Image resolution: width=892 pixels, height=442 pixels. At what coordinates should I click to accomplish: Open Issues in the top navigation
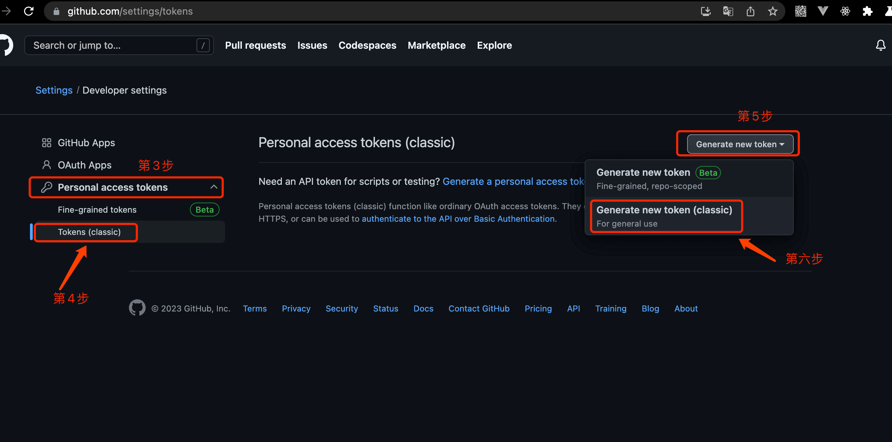tap(312, 45)
